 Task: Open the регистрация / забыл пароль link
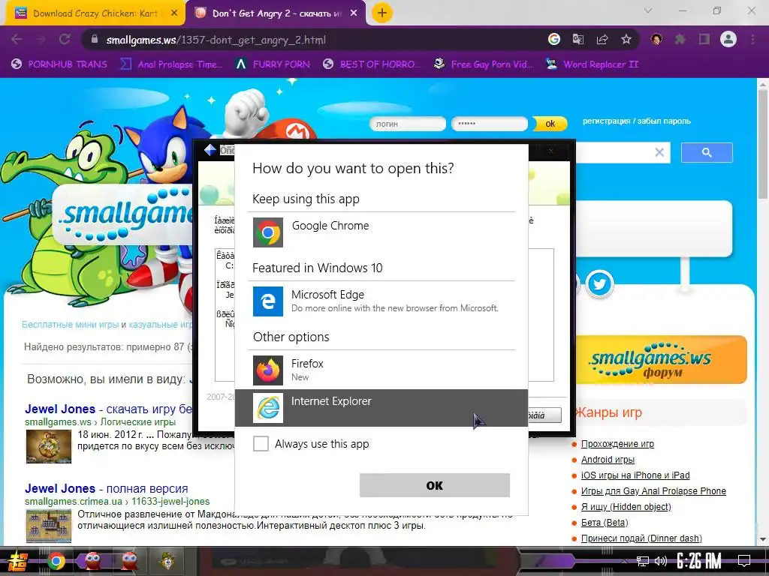(637, 121)
